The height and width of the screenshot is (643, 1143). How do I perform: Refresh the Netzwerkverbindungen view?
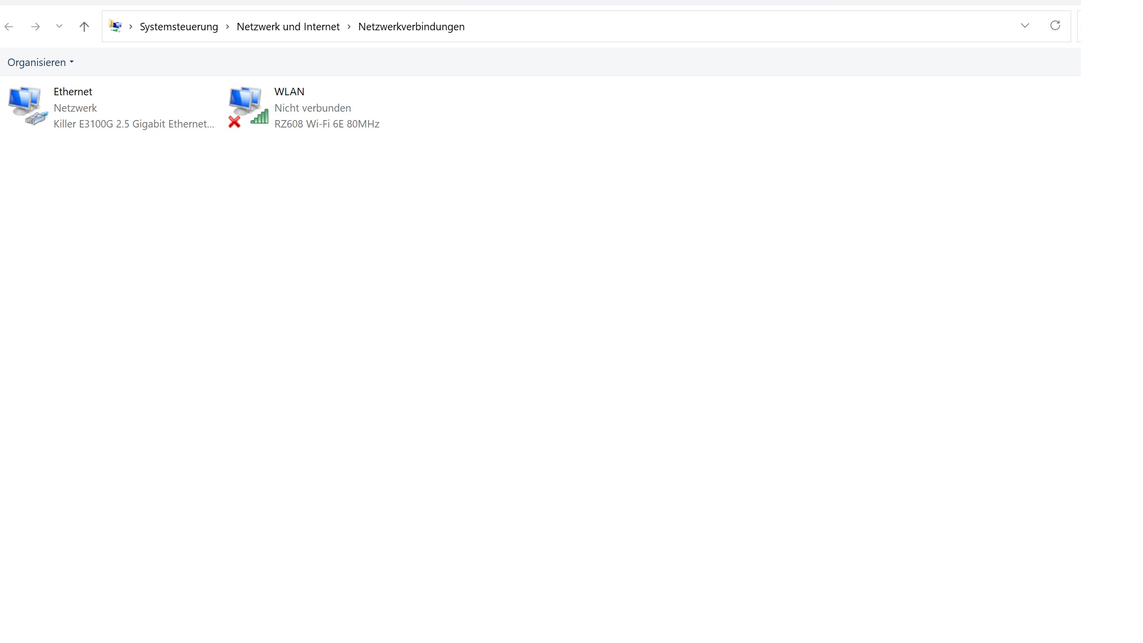(1055, 26)
